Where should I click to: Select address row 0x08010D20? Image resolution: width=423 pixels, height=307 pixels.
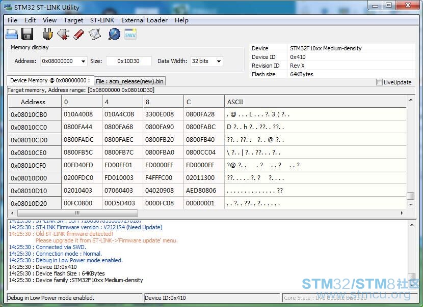pos(35,203)
